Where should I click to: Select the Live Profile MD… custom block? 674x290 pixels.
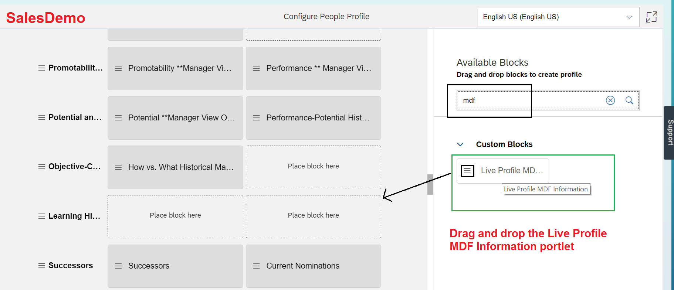click(x=503, y=171)
